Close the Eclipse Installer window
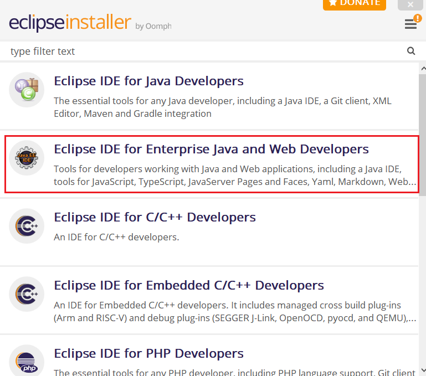 pos(410,4)
